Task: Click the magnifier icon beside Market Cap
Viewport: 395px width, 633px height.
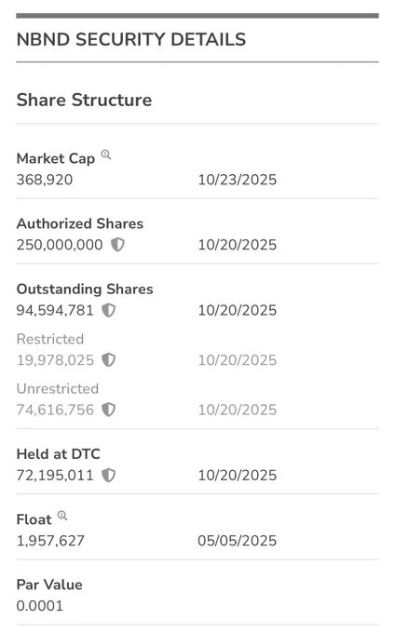Action: [x=106, y=155]
